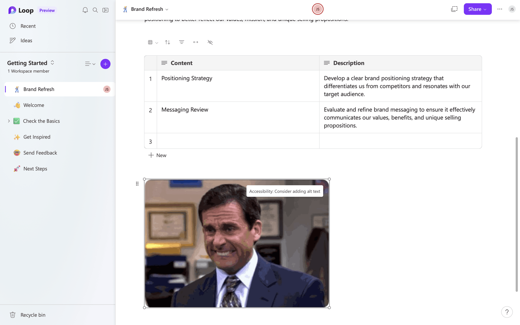Select Brand Refresh page in sidebar
Image resolution: width=520 pixels, height=325 pixels.
(x=60, y=89)
